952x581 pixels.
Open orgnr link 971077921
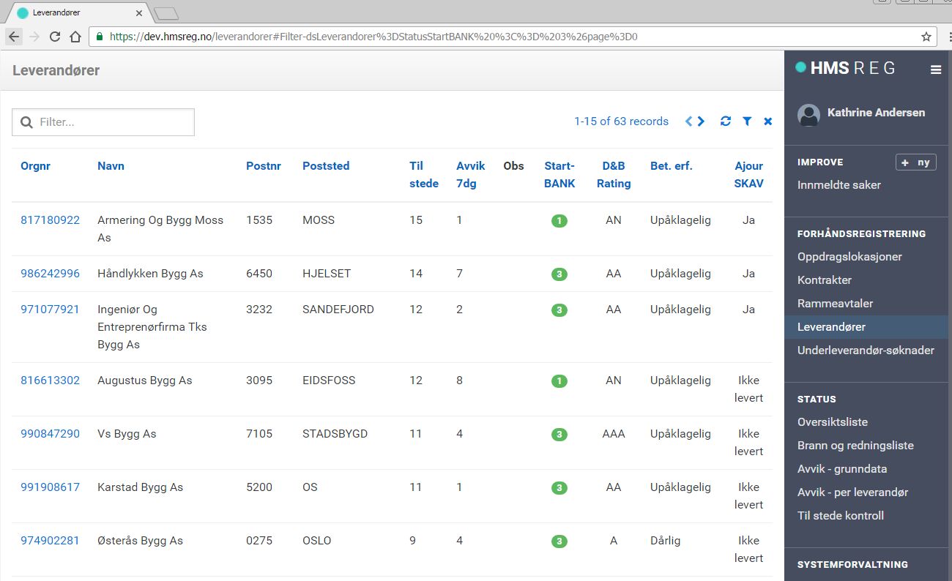point(50,310)
